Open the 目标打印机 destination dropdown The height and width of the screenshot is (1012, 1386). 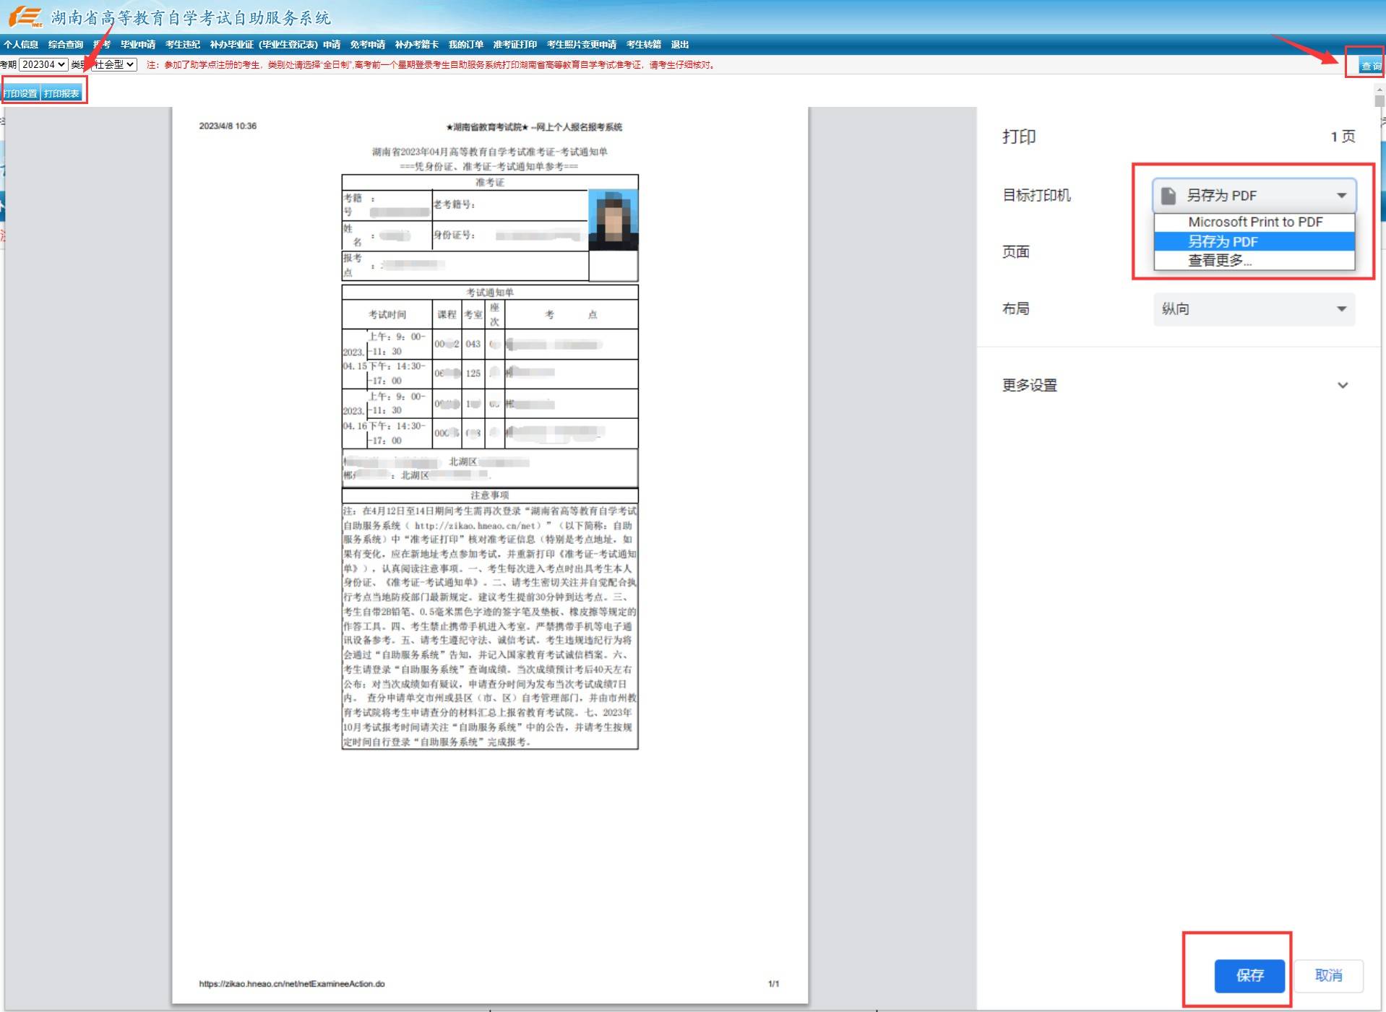click(1254, 195)
